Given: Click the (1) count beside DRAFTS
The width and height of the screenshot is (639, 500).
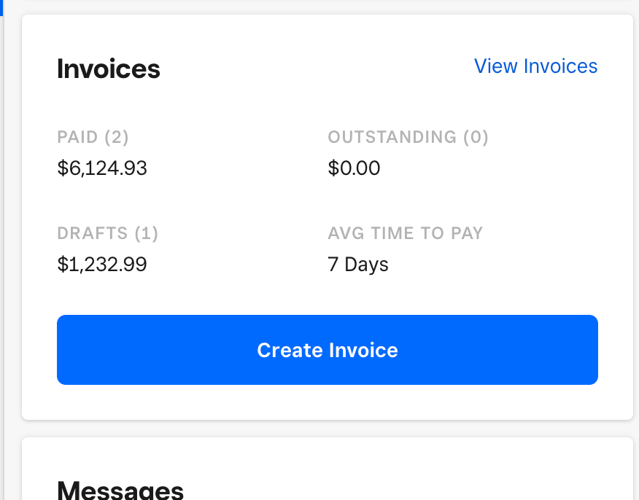Looking at the screenshot, I should [x=146, y=233].
